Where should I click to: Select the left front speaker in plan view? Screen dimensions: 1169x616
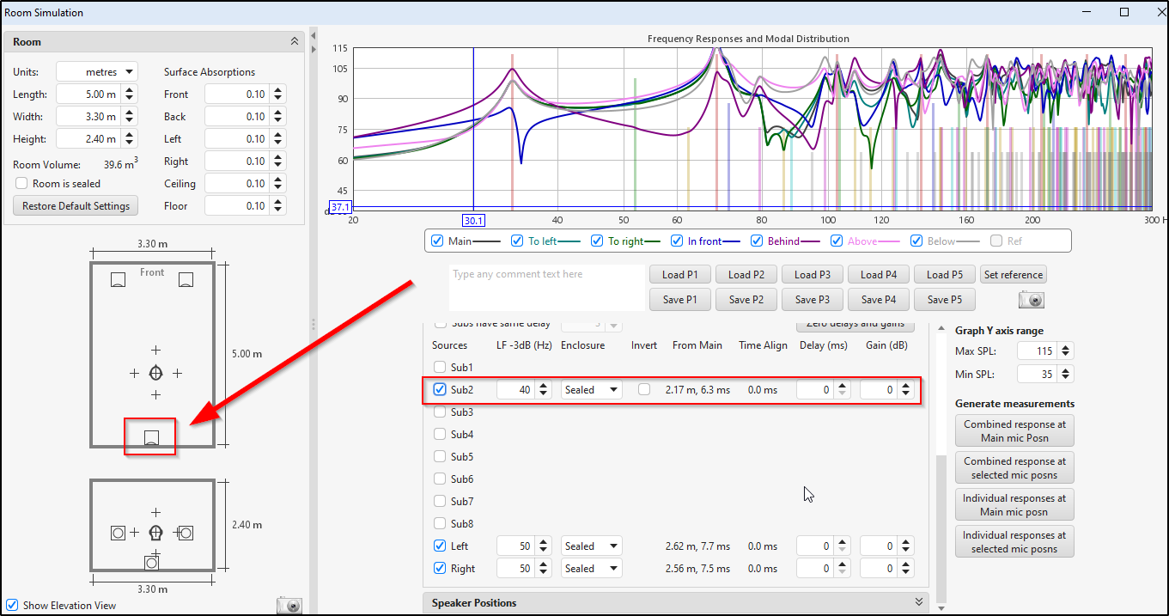click(119, 279)
